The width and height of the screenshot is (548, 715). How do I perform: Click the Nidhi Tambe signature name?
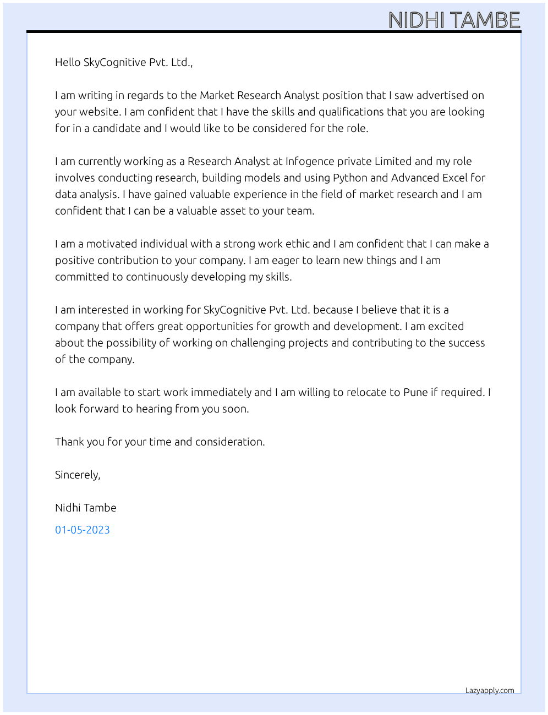(x=86, y=508)
